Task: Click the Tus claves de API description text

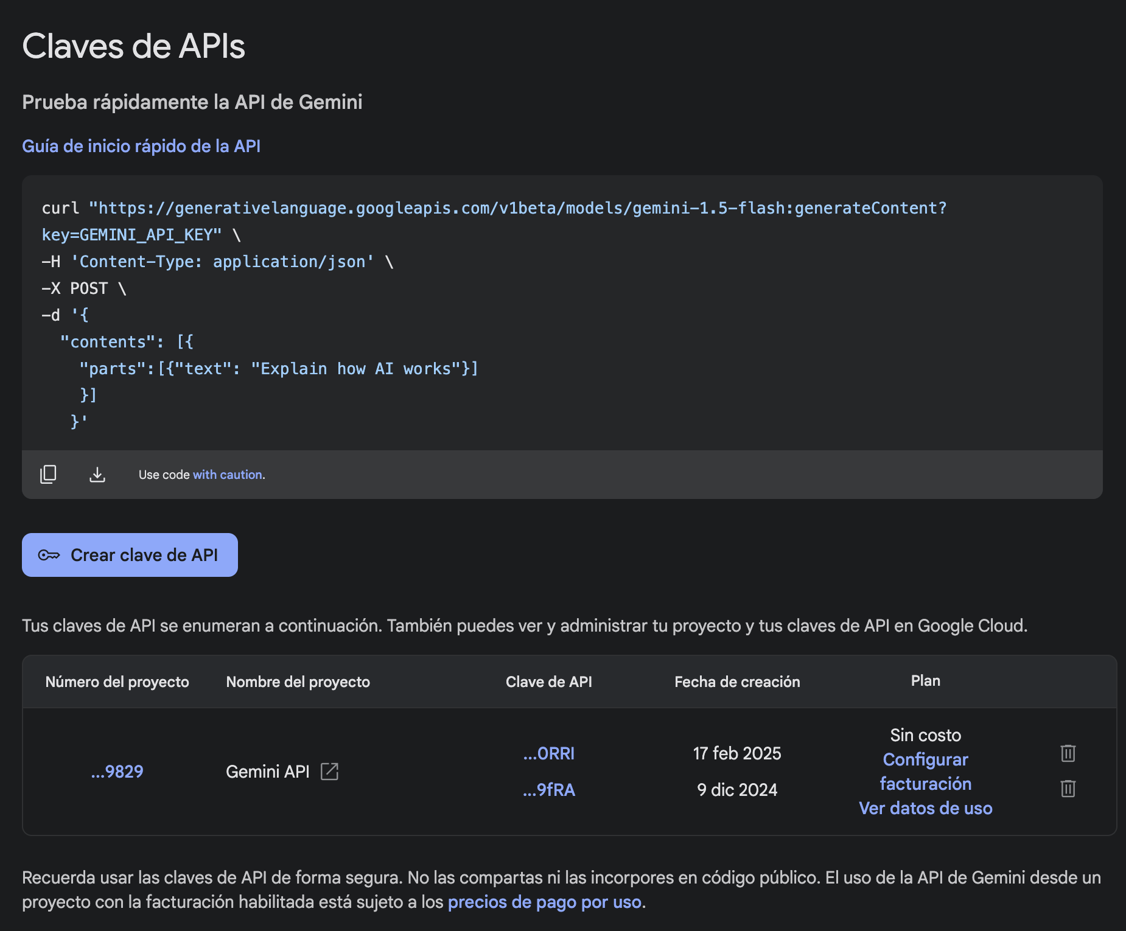Action: [x=525, y=626]
